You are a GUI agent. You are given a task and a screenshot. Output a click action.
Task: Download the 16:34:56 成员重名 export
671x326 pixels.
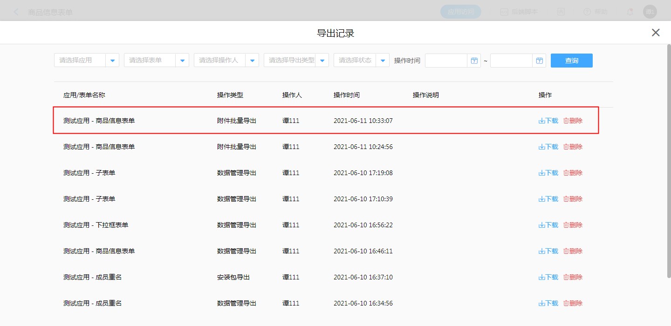point(548,303)
